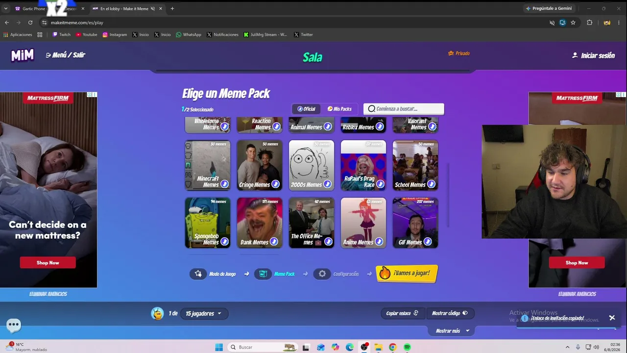This screenshot has height=353, width=627.
Task: Tick the Dank Memes pack checkmark
Action: (x=274, y=241)
